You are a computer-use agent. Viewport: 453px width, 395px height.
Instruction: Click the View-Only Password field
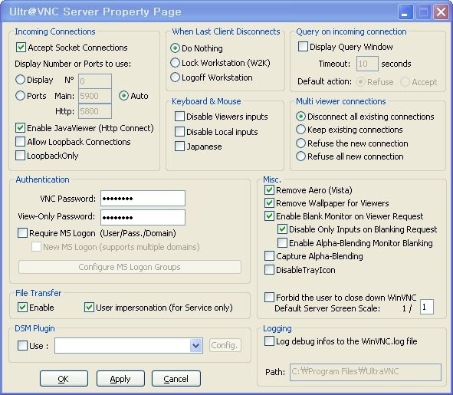(x=143, y=217)
